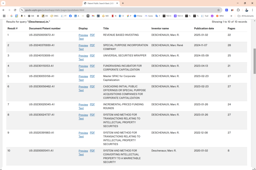
Task: Preview US-20230056462-A1 result
Action: click(83, 87)
